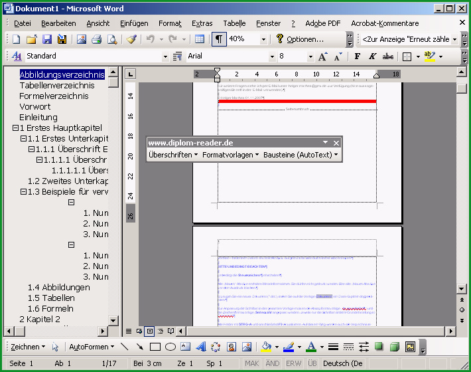Open Styles and Formatting AA icon

click(17, 56)
